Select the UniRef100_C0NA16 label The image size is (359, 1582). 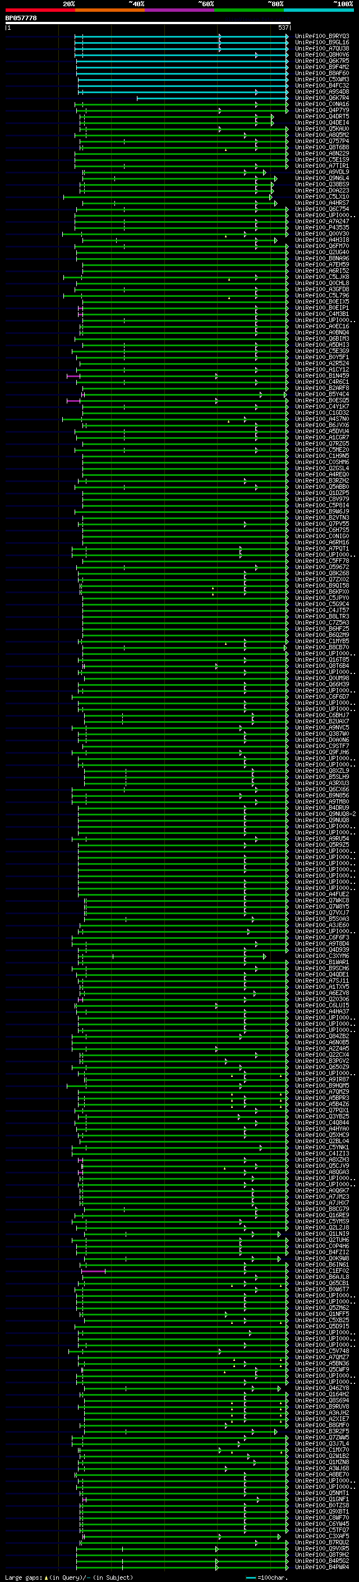pos(322,104)
